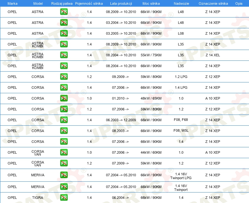Image resolution: width=249 pixels, height=203 pixels.
Task: Select OPEL cell in the TIGRA row
Action: [12, 198]
